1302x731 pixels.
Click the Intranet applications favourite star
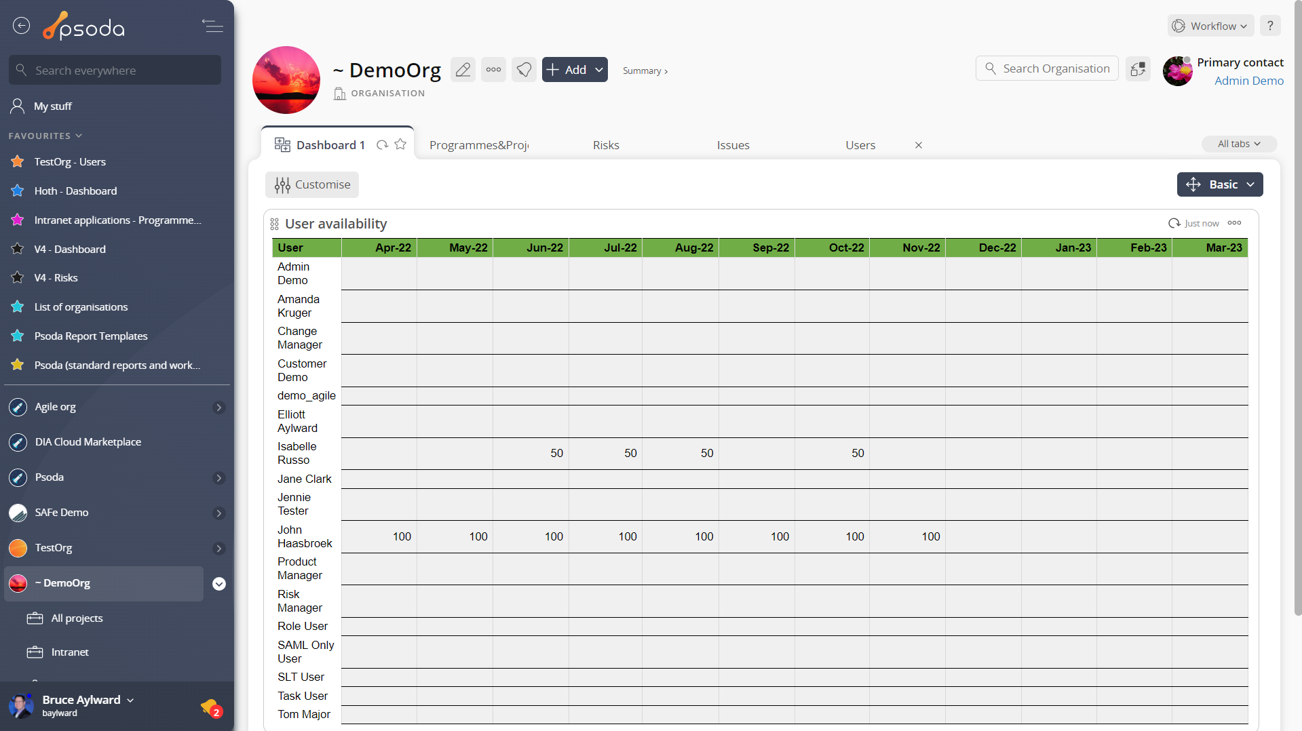[18, 220]
